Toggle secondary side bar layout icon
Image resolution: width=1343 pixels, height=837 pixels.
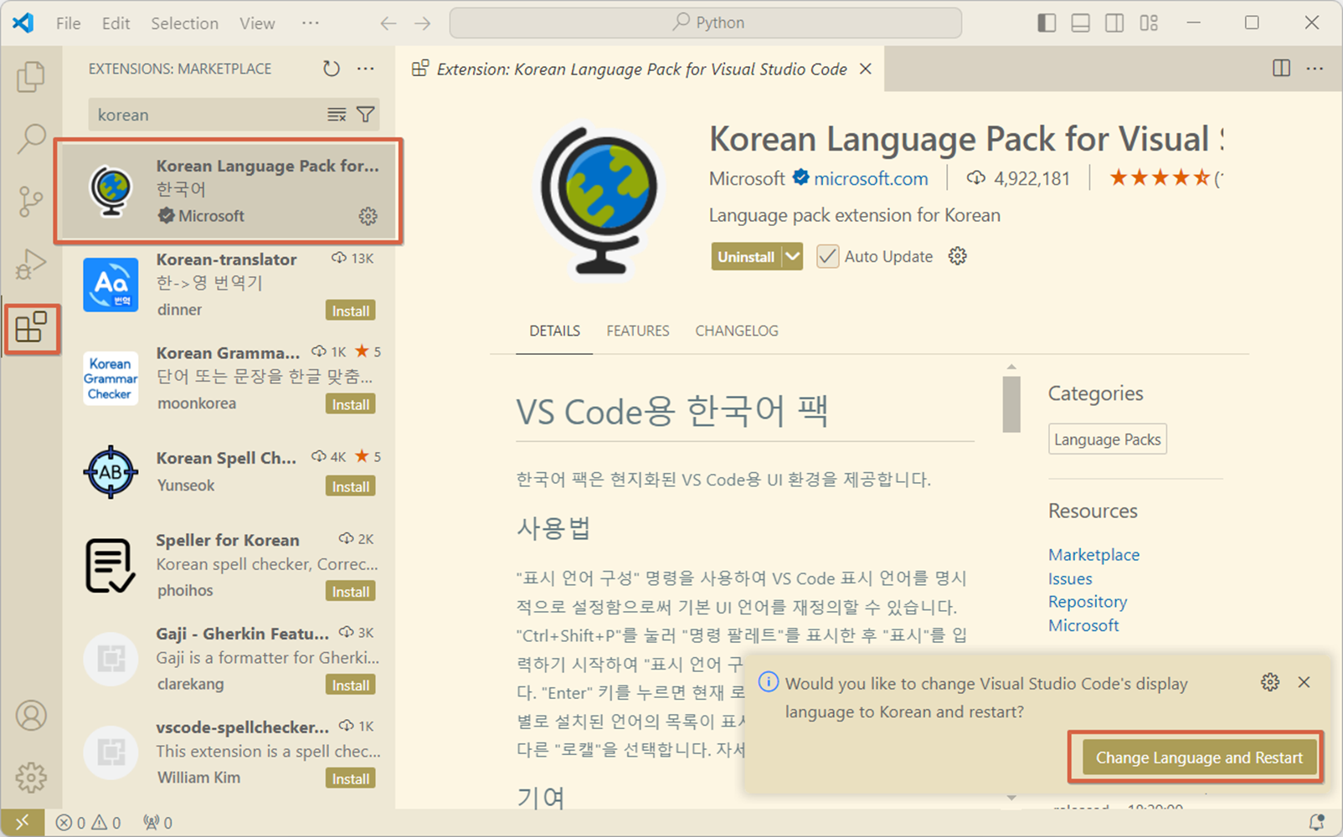[1114, 23]
